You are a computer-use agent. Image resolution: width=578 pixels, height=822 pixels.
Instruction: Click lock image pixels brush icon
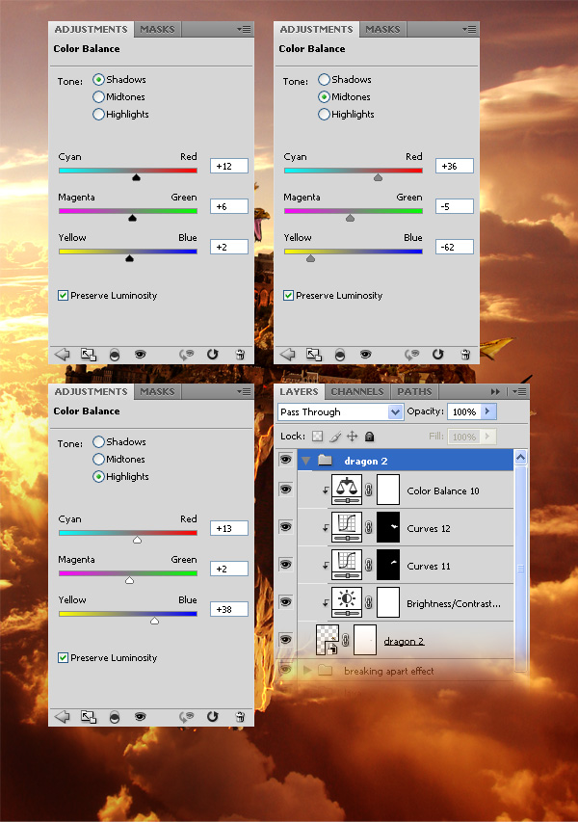pos(335,437)
